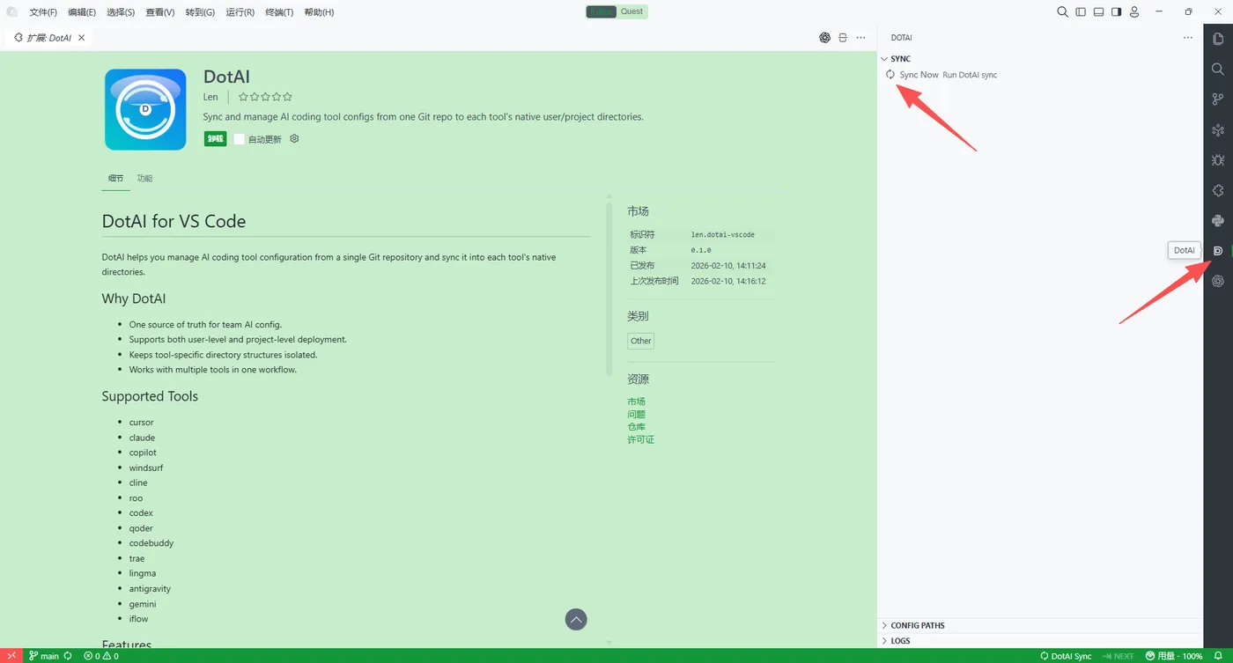Open the 编辑(E) menu
The width and height of the screenshot is (1233, 663).
(x=82, y=12)
